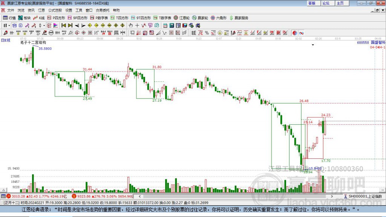Image resolution: width=386 pixels, height=217 pixels.
Task: Open the 行情 market quotes view
Action: coord(9,18)
